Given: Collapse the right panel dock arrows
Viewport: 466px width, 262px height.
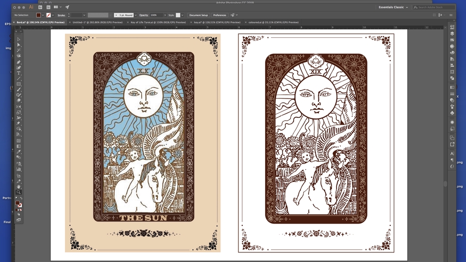Looking at the screenshot, I should coord(454,20).
